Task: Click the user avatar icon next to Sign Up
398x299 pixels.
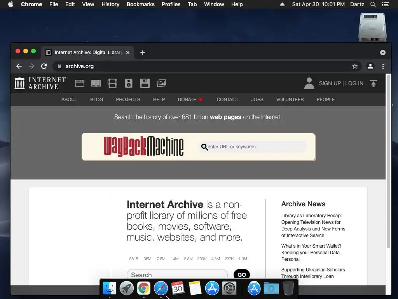Action: coord(309,83)
